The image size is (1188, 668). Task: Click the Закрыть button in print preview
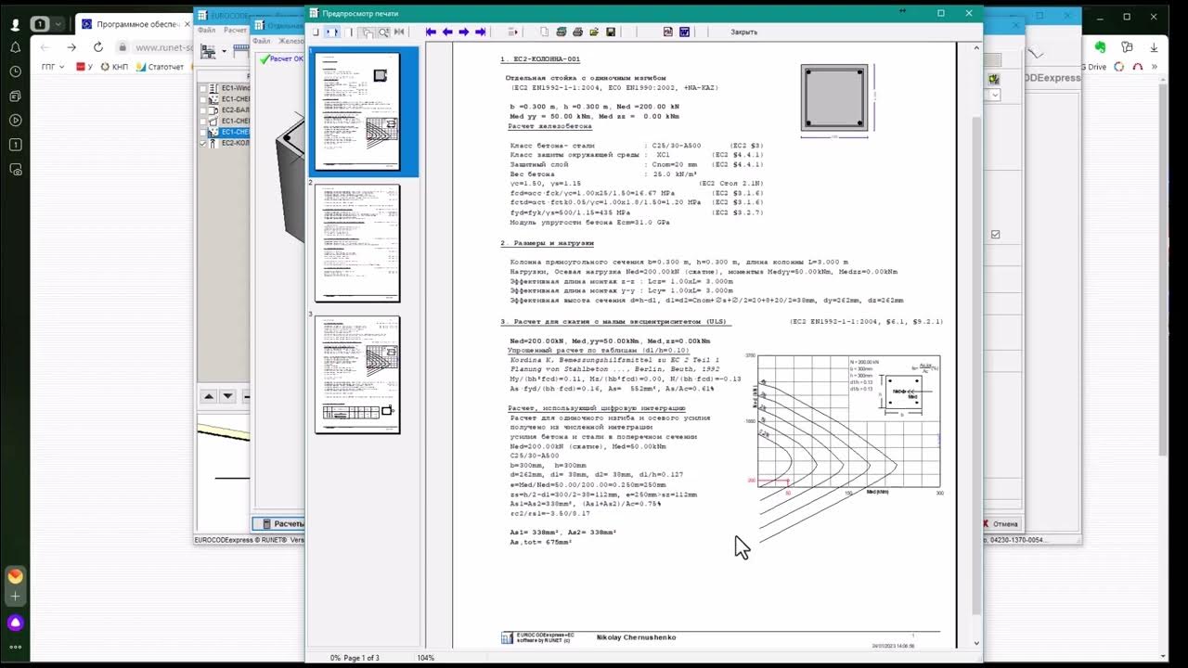click(x=743, y=32)
